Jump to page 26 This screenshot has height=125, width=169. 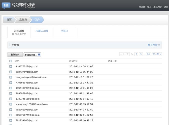[149, 54]
